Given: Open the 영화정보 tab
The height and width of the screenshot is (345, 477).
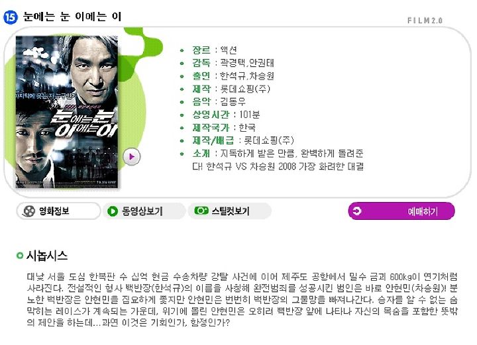Looking at the screenshot, I should click(58, 211).
